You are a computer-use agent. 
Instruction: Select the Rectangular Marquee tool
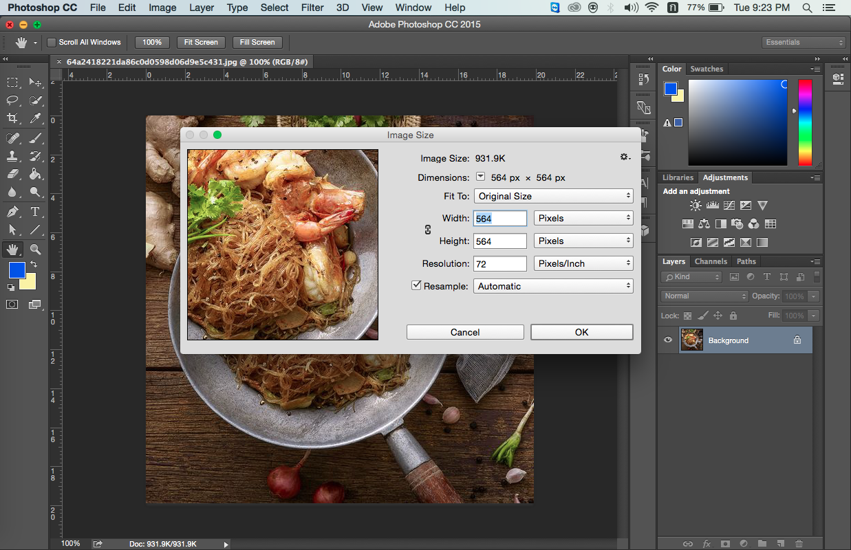12,82
